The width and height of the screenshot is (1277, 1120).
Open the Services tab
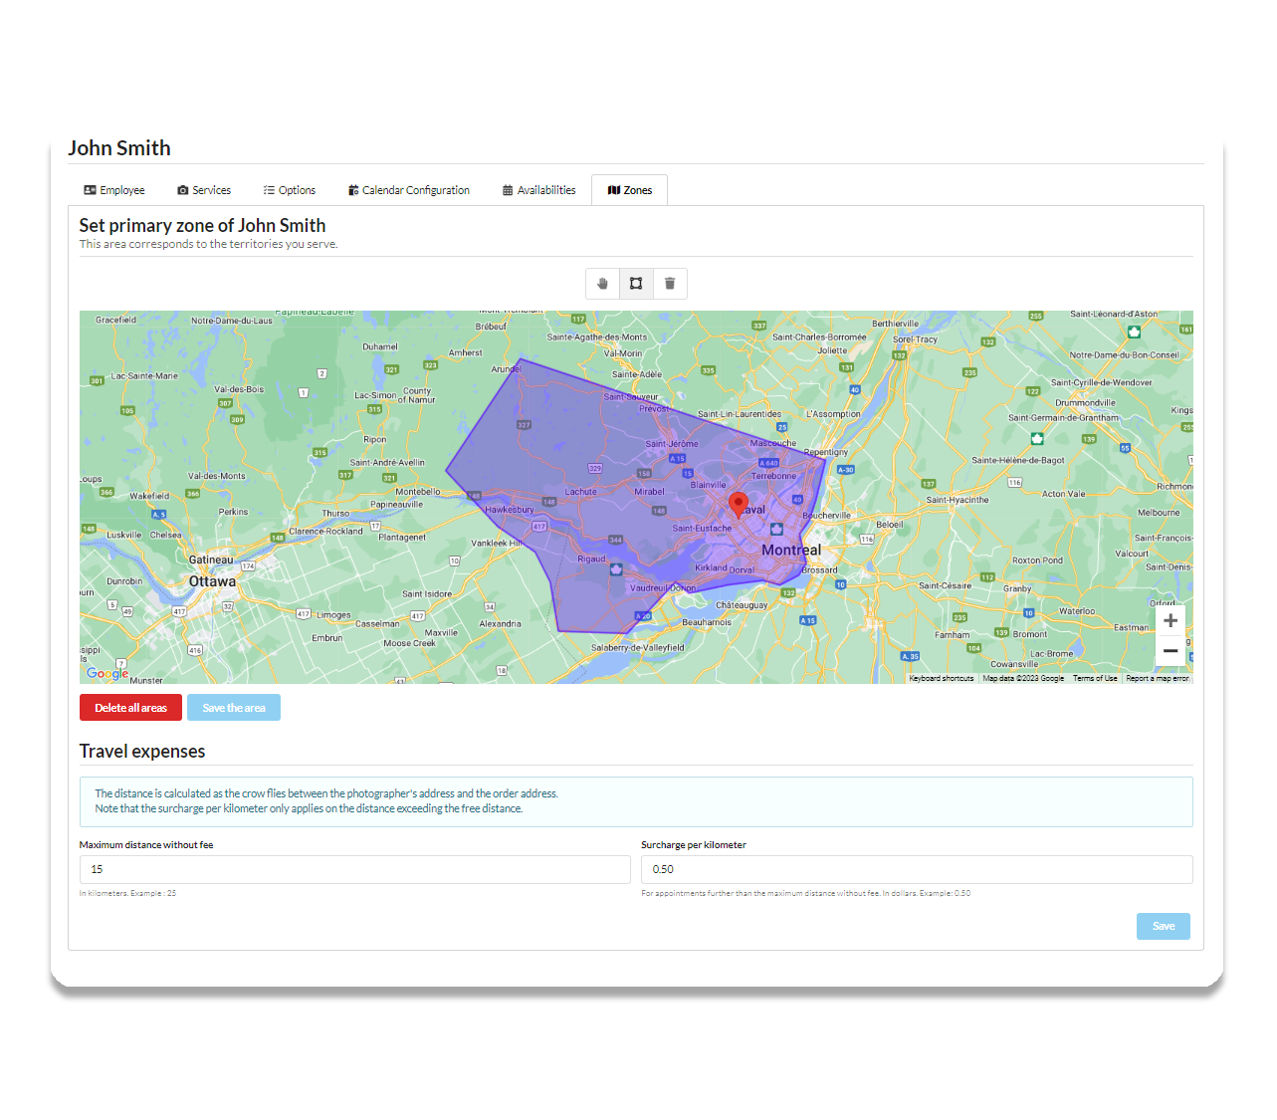(x=204, y=190)
